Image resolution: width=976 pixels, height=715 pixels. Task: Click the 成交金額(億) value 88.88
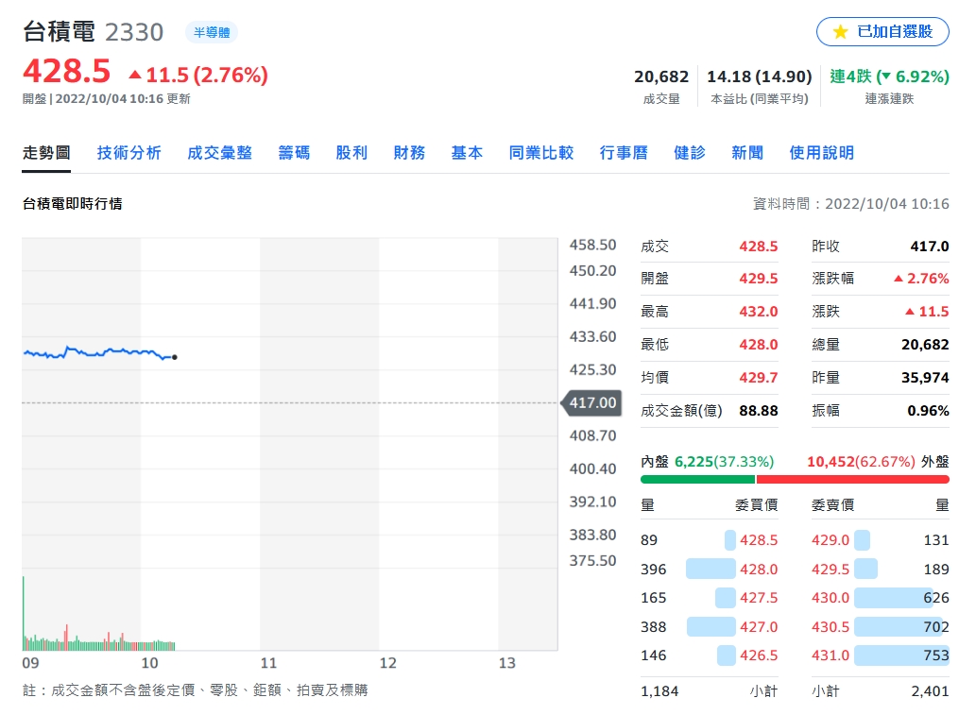[x=758, y=411]
